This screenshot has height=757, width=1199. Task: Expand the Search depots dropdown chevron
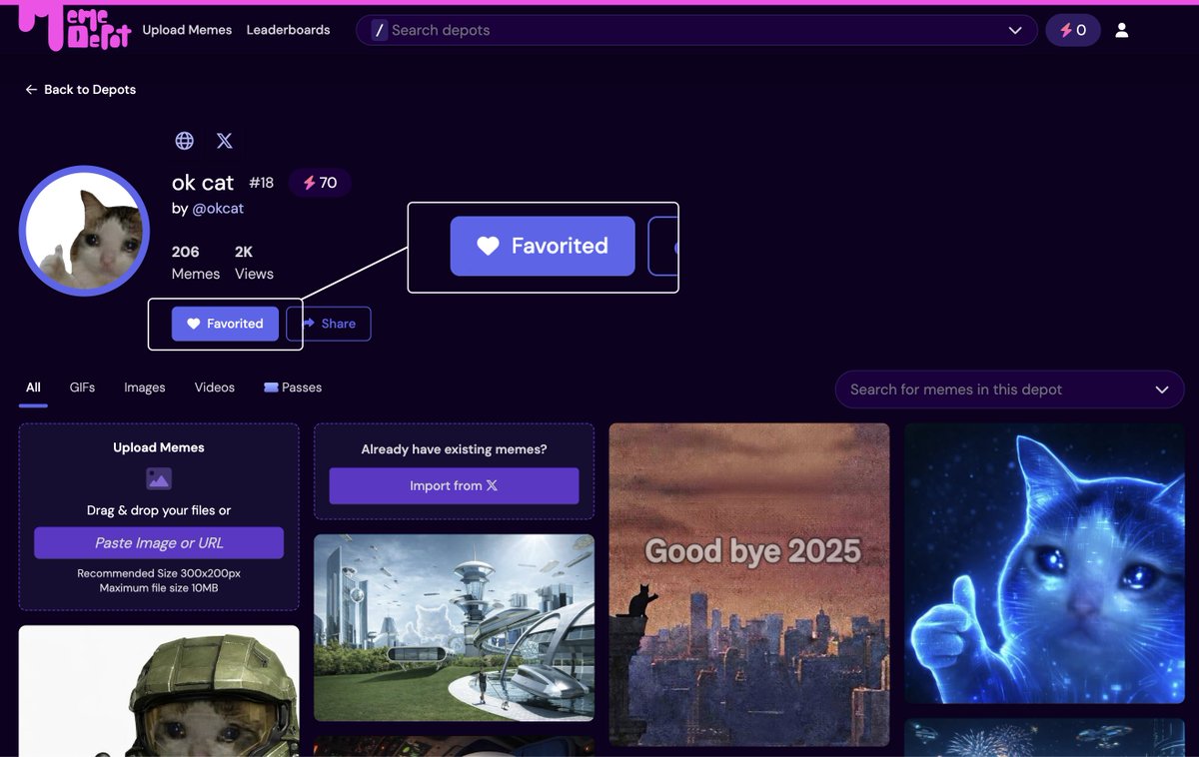pos(1015,30)
